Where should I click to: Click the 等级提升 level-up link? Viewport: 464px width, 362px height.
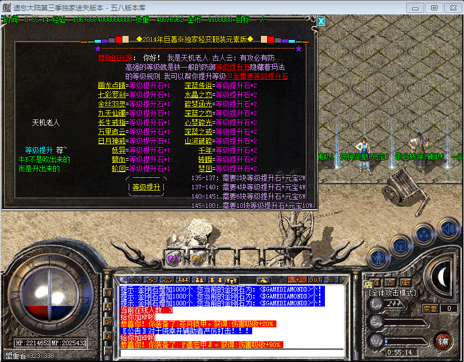click(146, 187)
